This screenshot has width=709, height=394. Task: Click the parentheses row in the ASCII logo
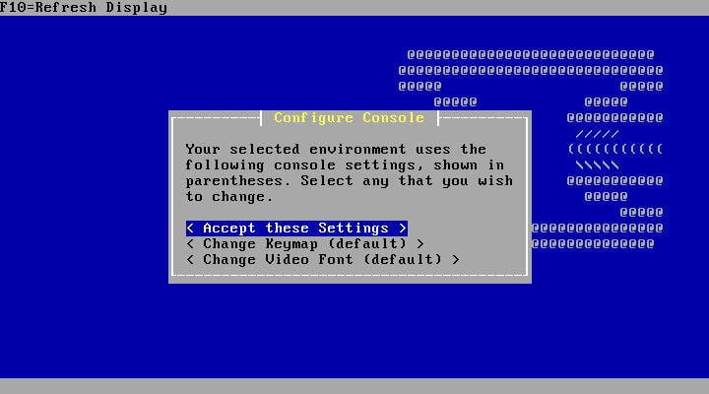[x=614, y=149]
